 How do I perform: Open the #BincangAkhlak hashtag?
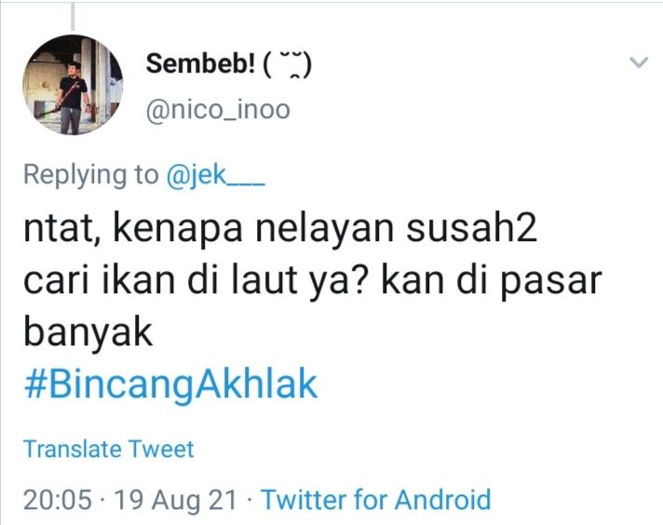[169, 384]
